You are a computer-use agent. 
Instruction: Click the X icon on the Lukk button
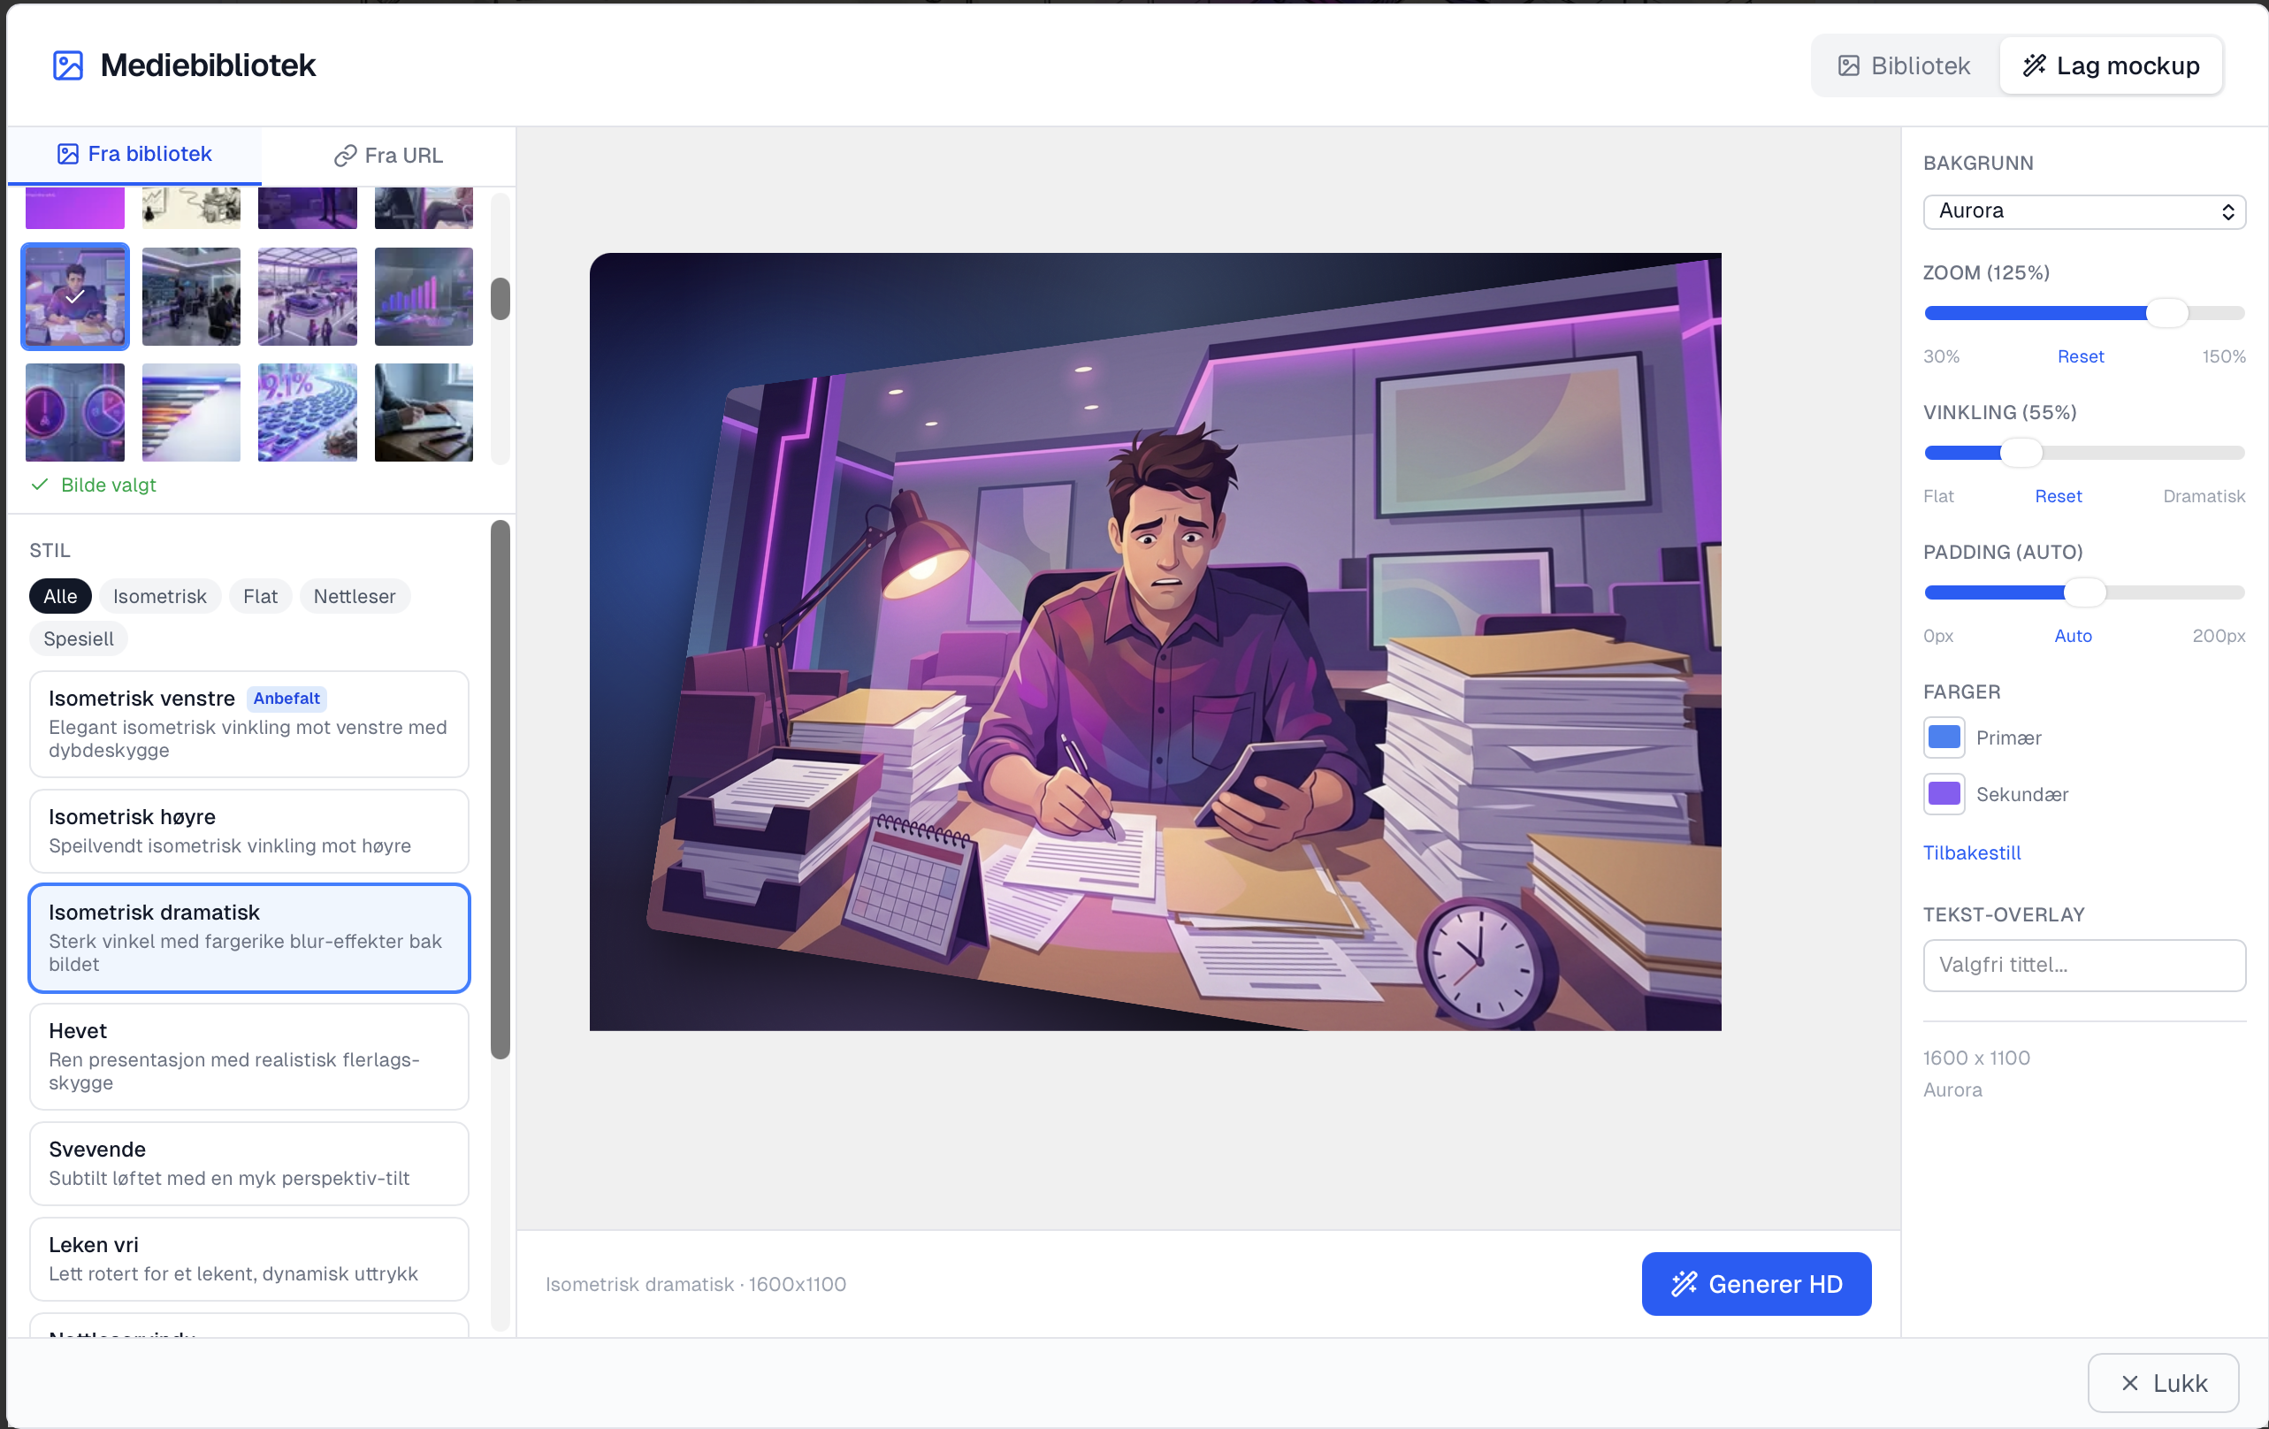point(2129,1383)
